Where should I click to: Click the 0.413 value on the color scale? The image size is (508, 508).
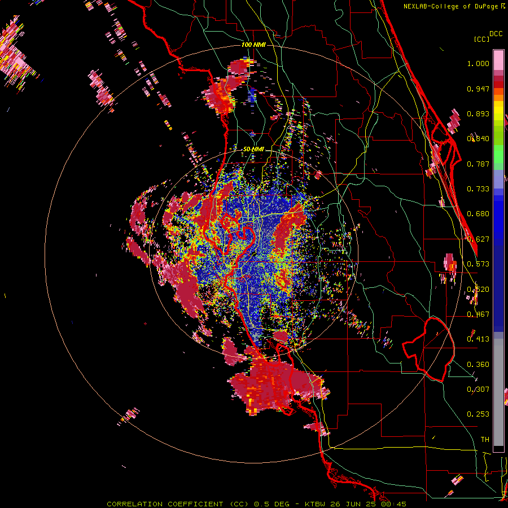point(478,339)
